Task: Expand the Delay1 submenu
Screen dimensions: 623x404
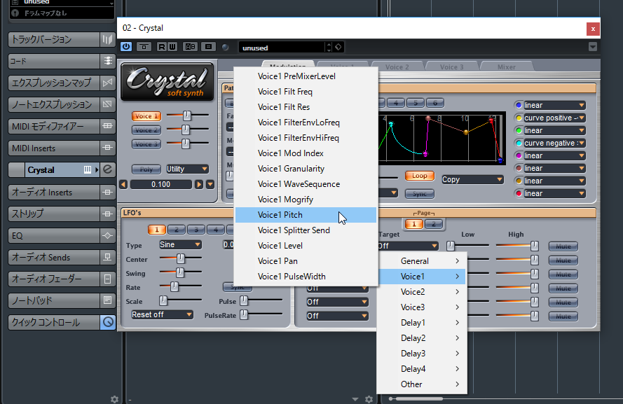Action: [422, 323]
